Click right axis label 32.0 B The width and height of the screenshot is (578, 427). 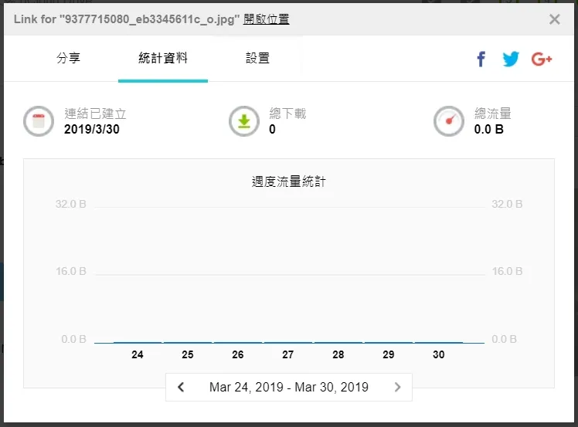pos(507,204)
